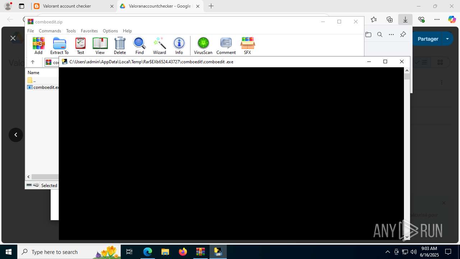460x259 pixels.
Task: Click the console scrollbar up arrow
Action: 407,71
